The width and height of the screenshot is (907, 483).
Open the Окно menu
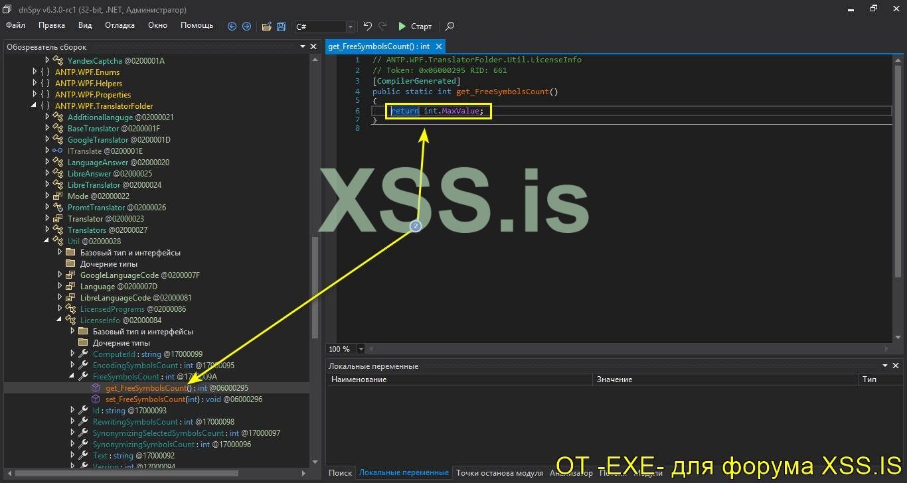[157, 25]
